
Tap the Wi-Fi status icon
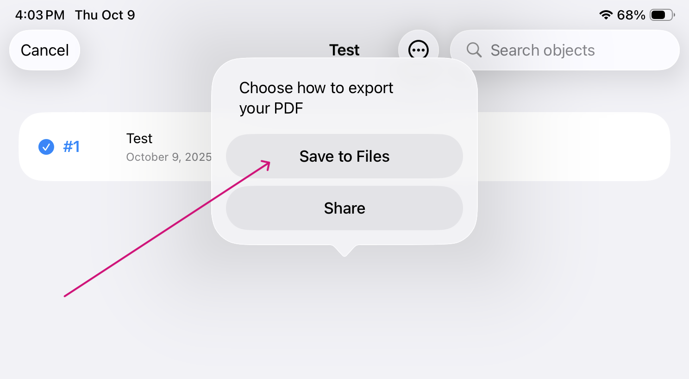(x=606, y=15)
